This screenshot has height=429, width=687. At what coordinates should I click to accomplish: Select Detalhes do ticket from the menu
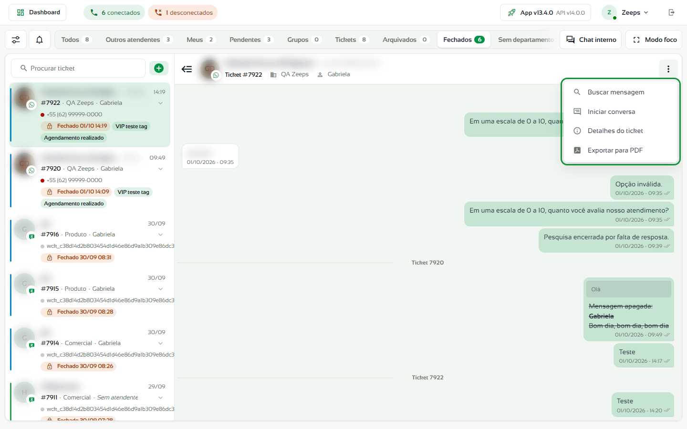620,131
